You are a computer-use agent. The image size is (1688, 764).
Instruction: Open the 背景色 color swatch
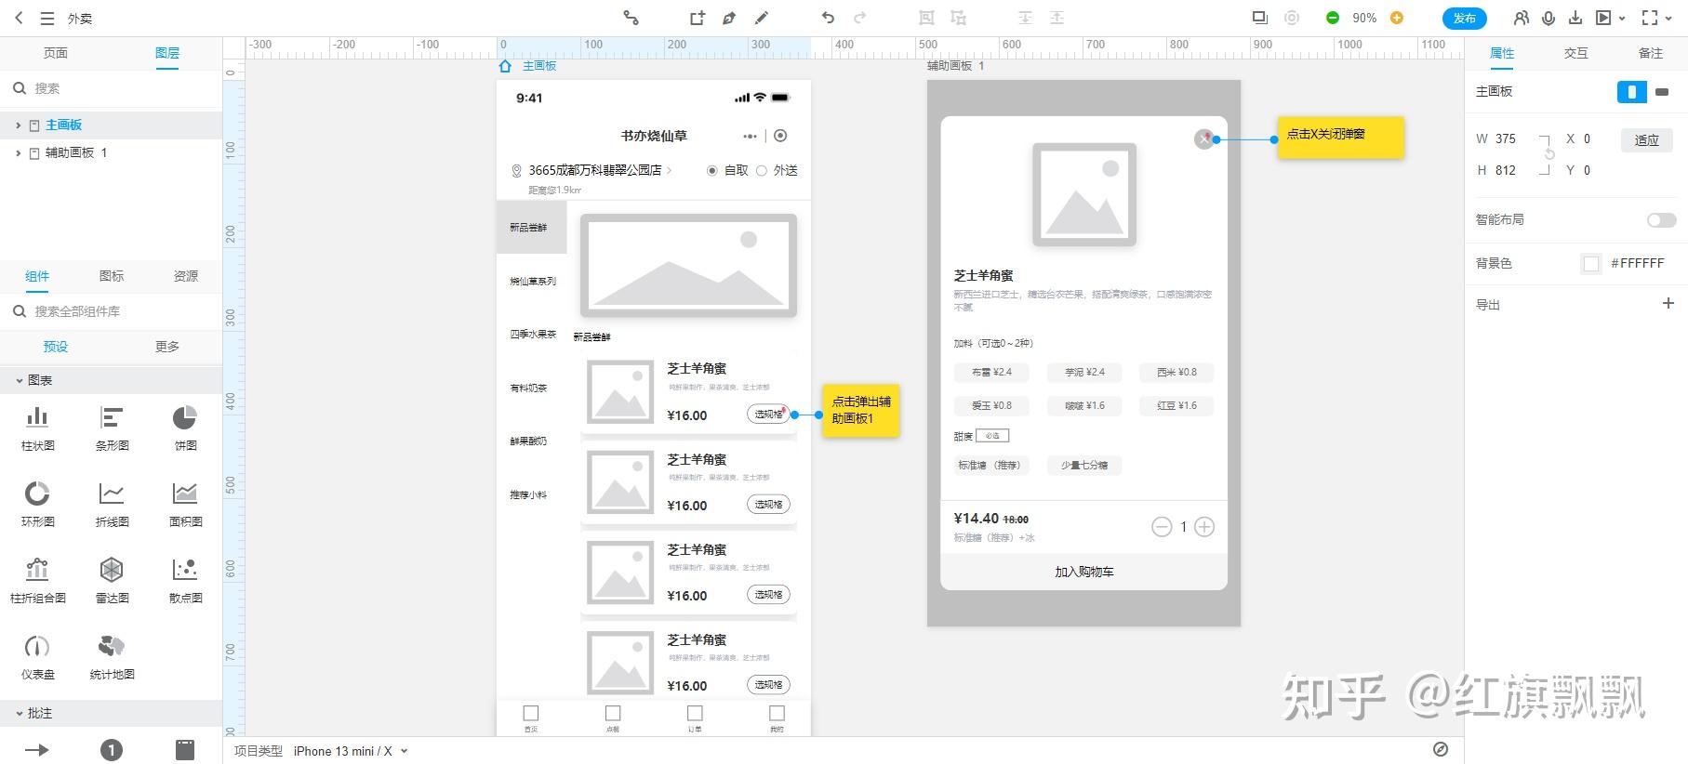pyautogui.click(x=1591, y=264)
